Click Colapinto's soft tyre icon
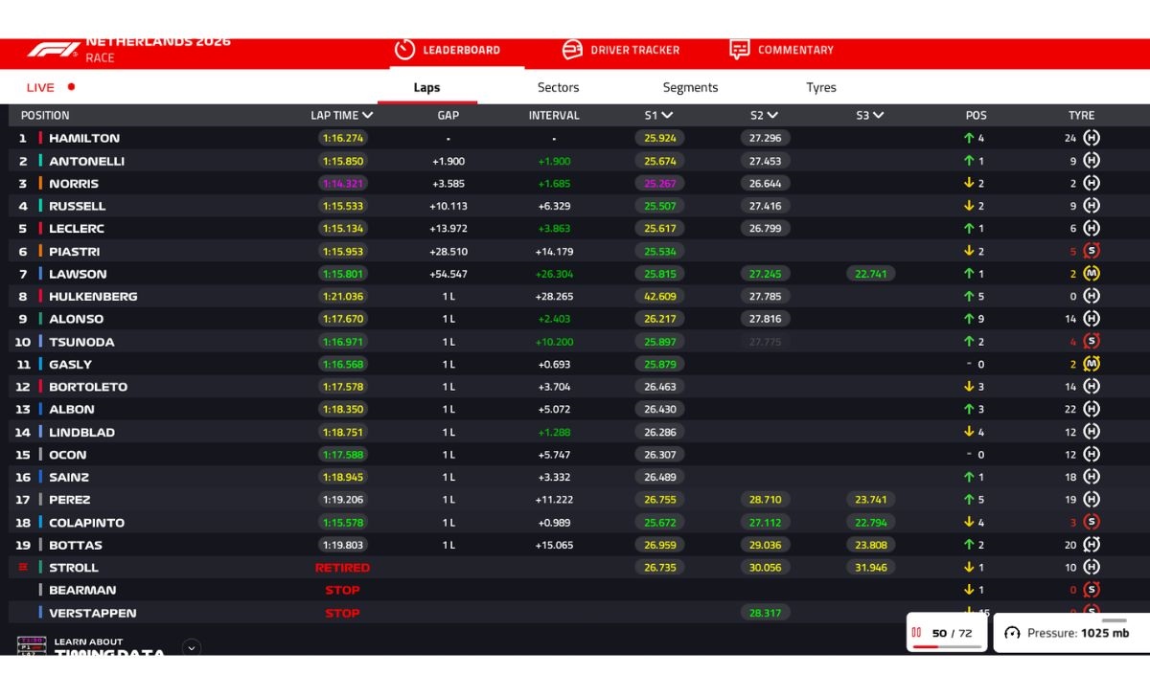1150x698 pixels. click(1091, 522)
